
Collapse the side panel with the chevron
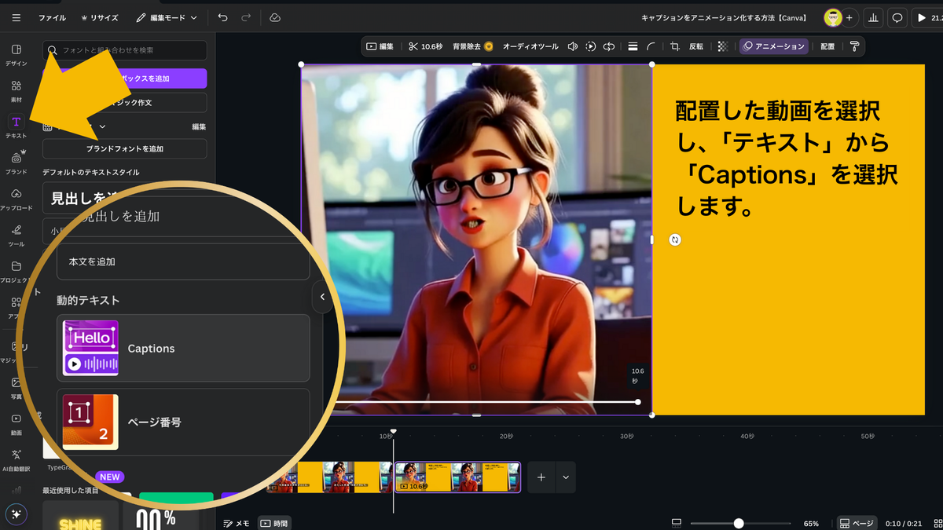point(321,297)
